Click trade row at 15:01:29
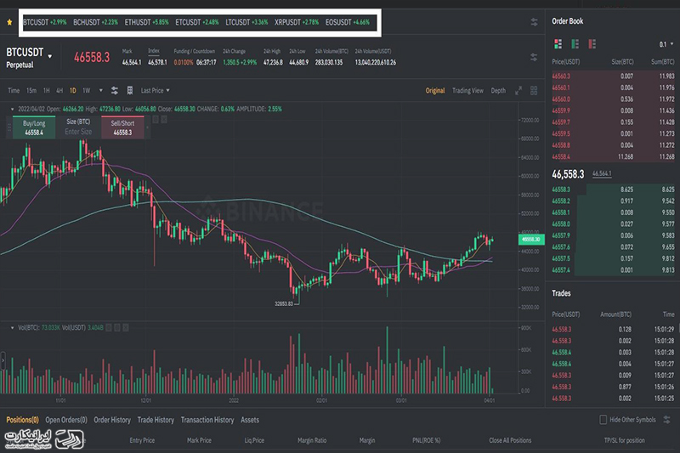Image resolution: width=680 pixels, height=453 pixels. [613, 329]
